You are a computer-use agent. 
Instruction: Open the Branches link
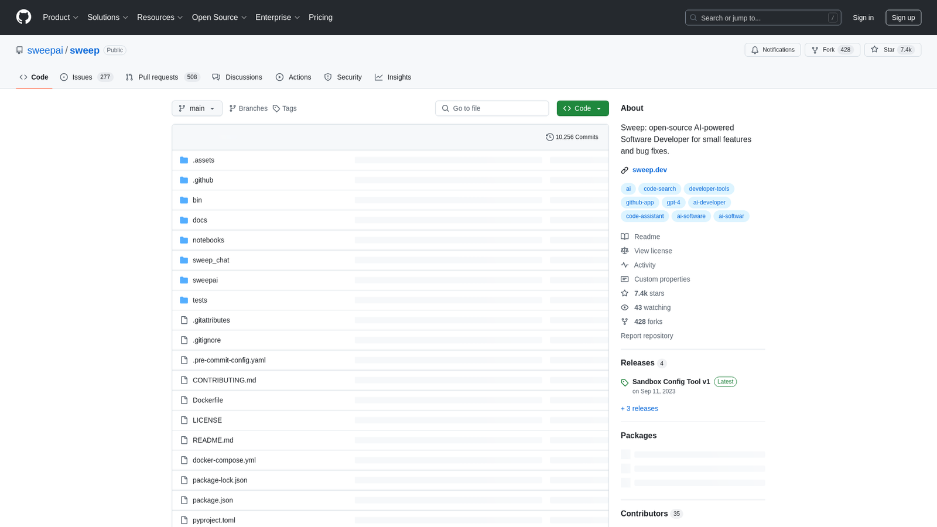tap(248, 108)
